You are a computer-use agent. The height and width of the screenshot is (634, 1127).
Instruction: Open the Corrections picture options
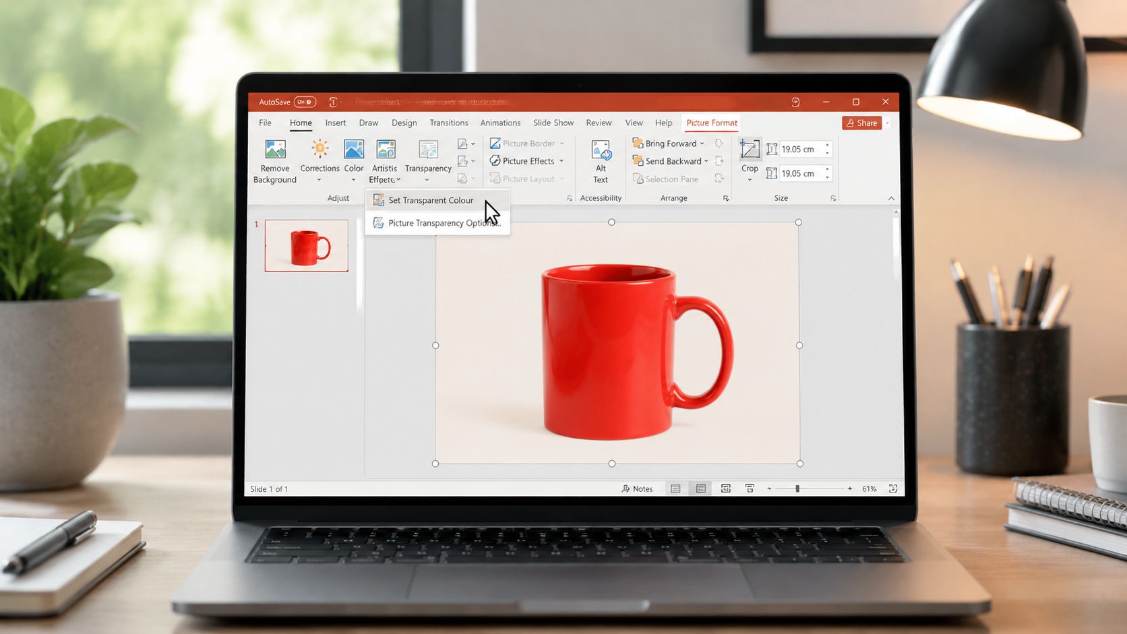[x=319, y=160]
